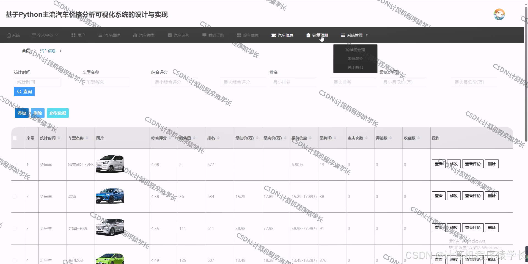The height and width of the screenshot is (264, 528).
Task: Click 查看 for 科莱威CLEVER row
Action: point(439,164)
